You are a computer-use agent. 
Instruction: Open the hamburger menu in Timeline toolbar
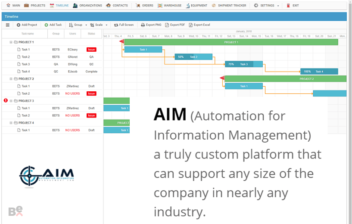pyautogui.click(x=8, y=25)
